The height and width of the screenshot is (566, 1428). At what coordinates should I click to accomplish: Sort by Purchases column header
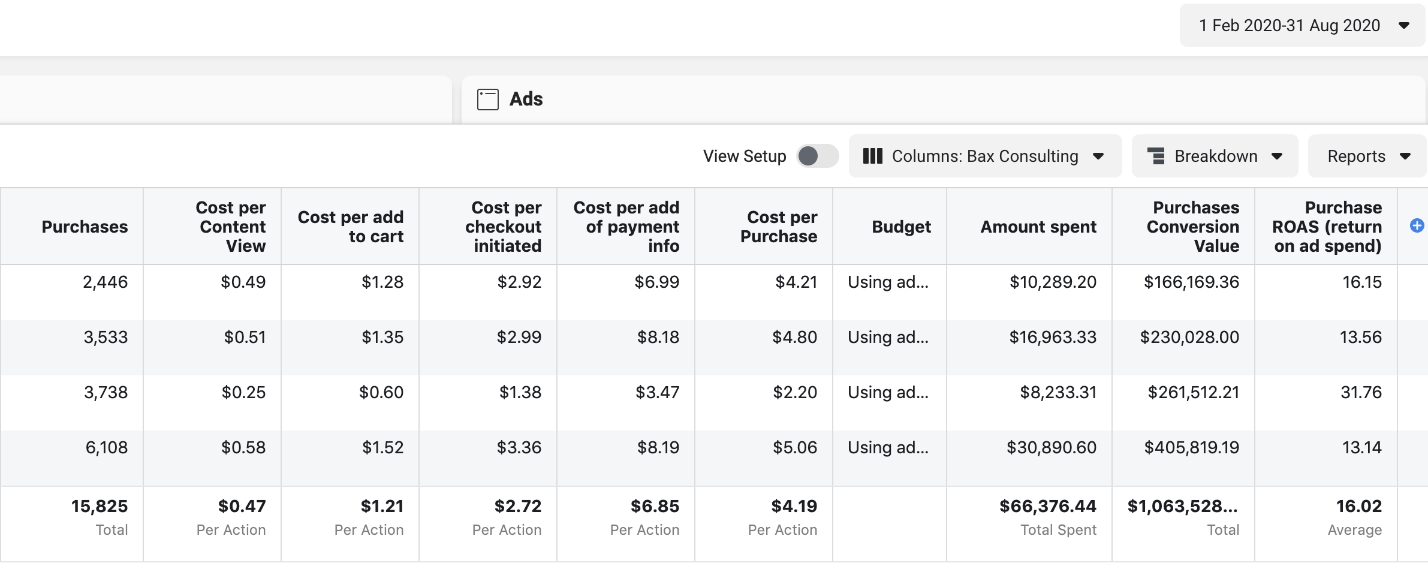85,227
